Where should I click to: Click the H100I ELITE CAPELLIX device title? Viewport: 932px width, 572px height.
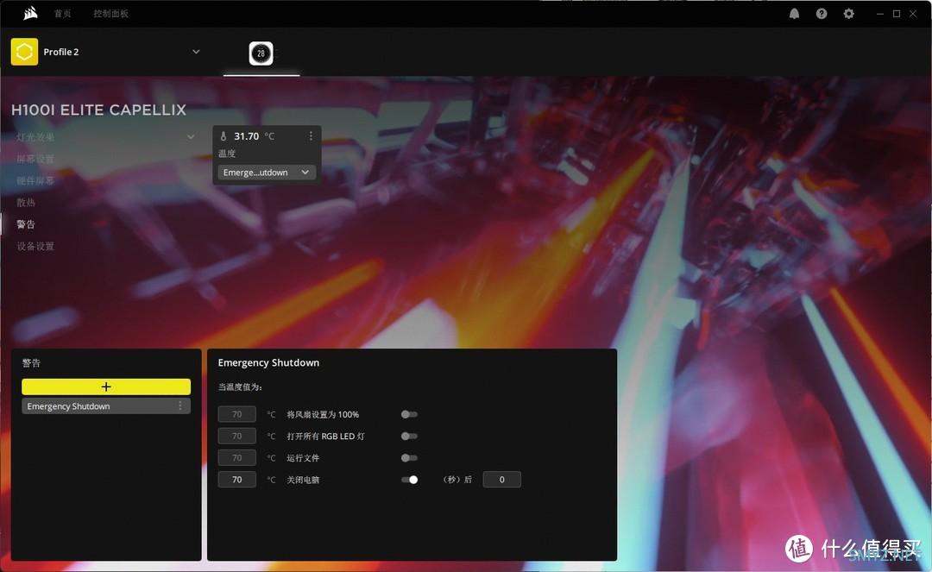click(x=98, y=110)
